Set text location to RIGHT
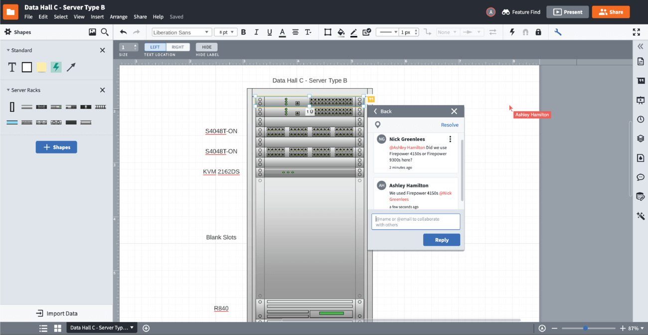Image resolution: width=648 pixels, height=335 pixels. pyautogui.click(x=178, y=47)
